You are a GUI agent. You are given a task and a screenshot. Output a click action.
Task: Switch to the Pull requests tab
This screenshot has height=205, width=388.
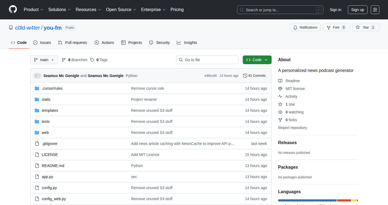point(73,43)
